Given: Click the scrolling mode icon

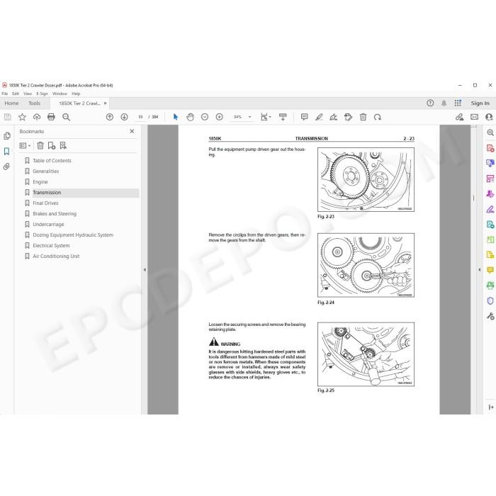Looking at the screenshot, I should click(283, 117).
